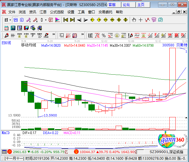Open the 公式选股 menu
The image size is (189, 162).
57,12
